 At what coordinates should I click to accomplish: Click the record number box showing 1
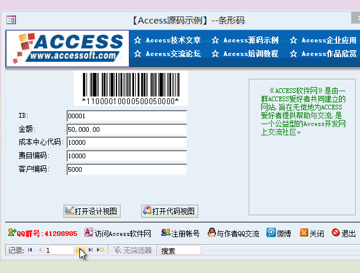pos(59,250)
